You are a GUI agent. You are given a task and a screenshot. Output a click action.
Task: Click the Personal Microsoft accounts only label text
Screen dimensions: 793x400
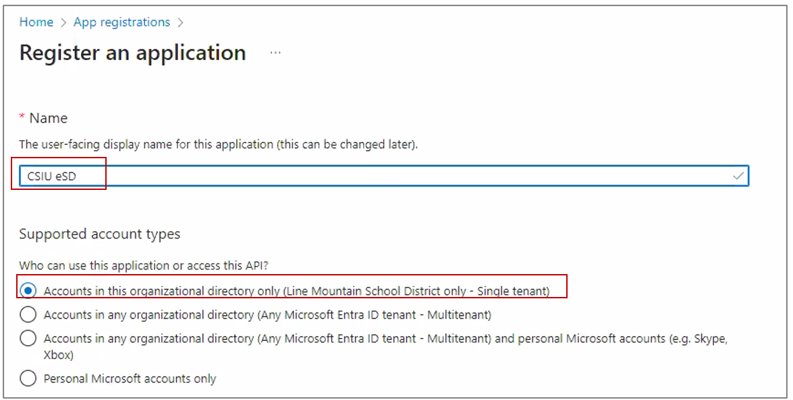coord(130,379)
